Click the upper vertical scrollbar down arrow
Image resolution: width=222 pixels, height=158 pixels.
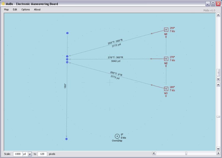(218, 79)
